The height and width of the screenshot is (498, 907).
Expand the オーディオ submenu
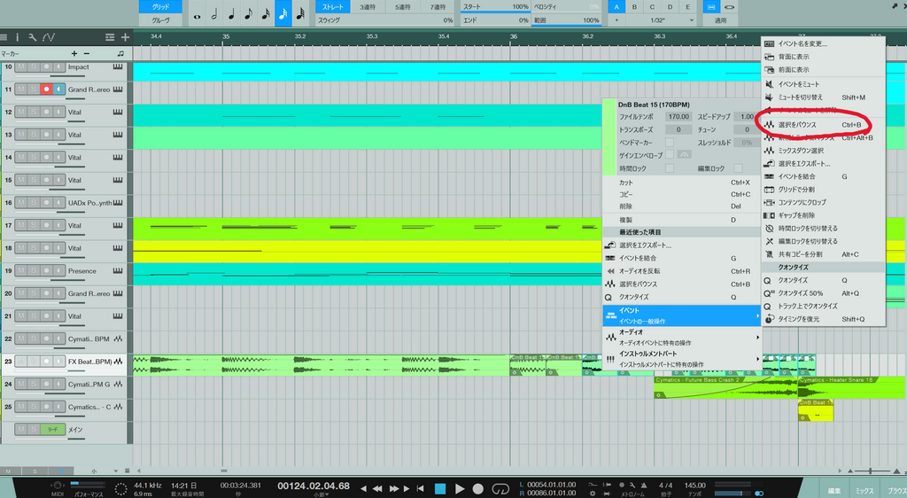coord(682,338)
